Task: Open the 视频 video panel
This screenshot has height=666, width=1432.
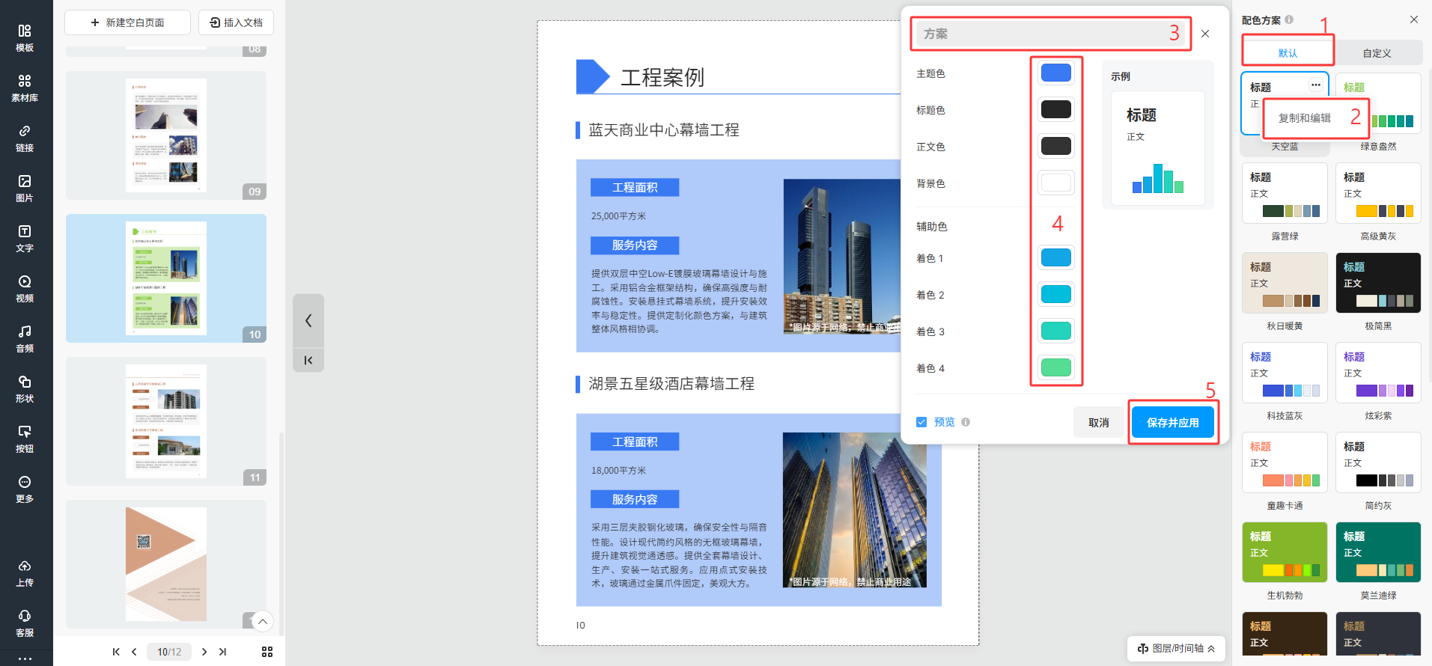Action: [x=25, y=288]
